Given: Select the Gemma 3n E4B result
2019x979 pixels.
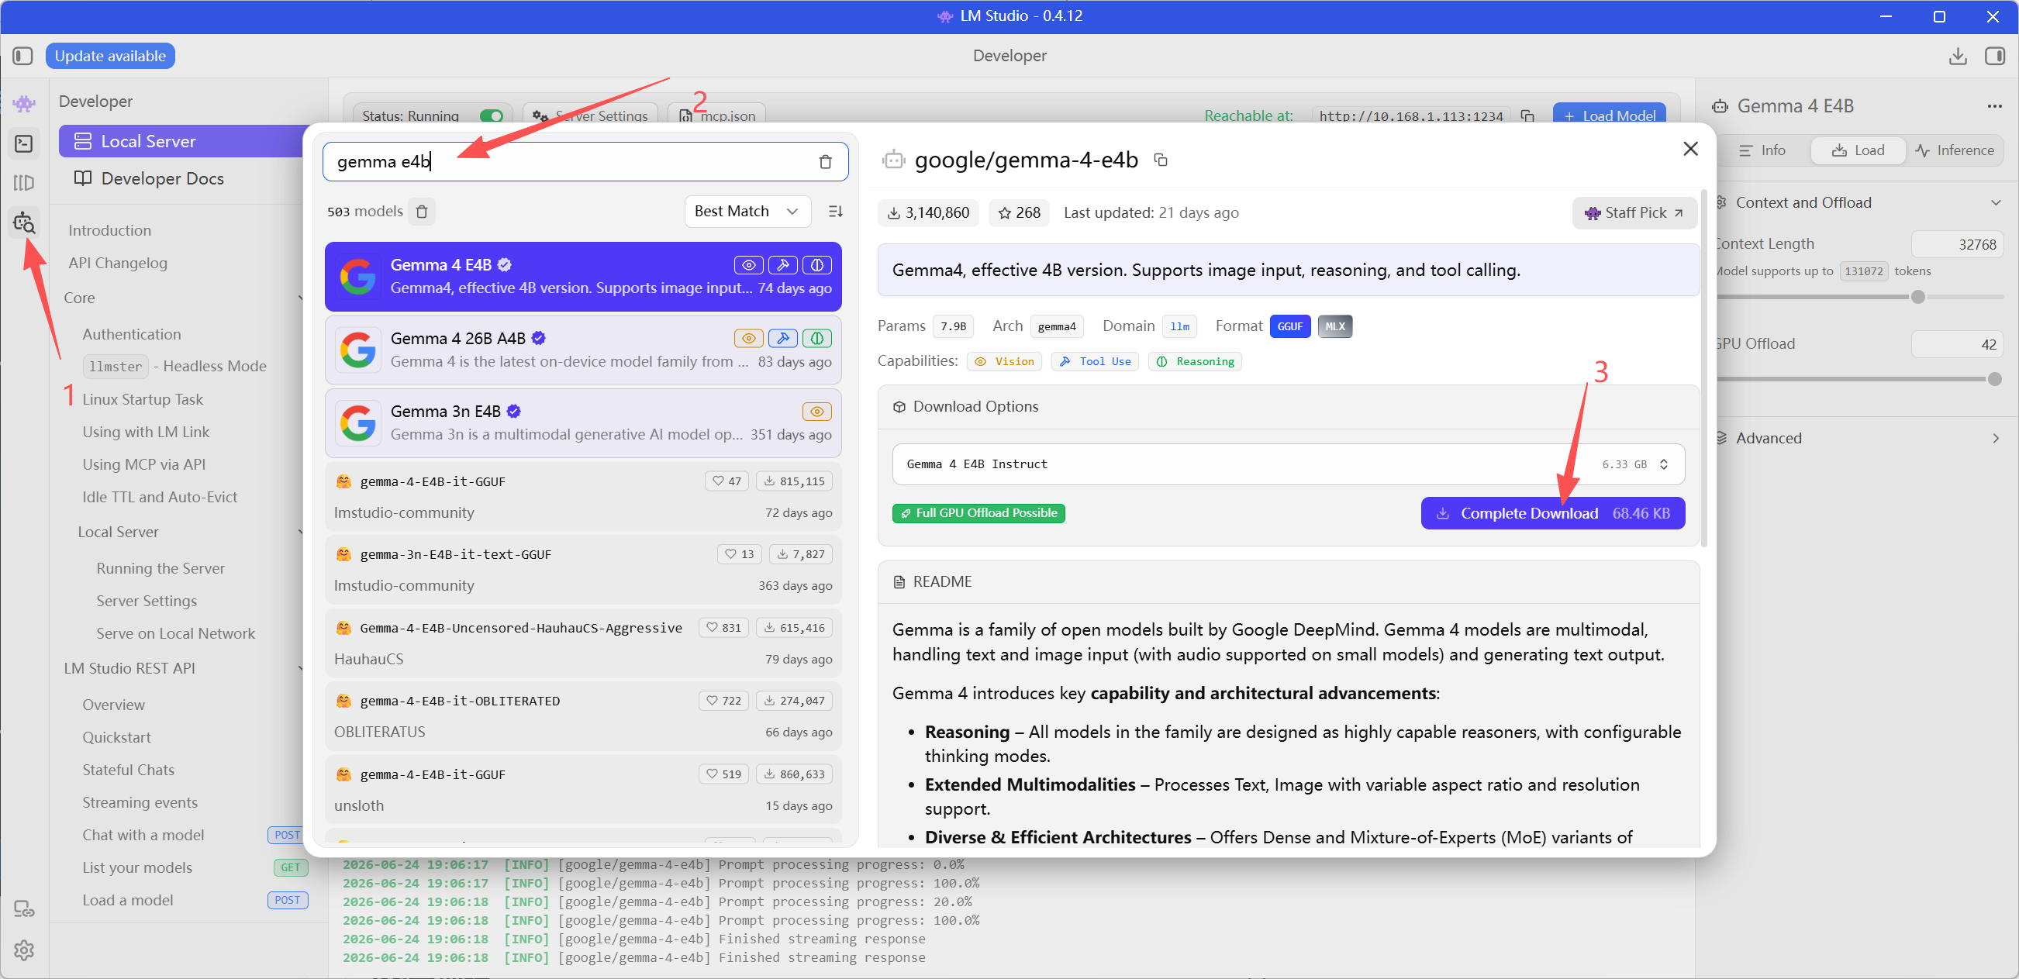Looking at the screenshot, I should pos(583,423).
